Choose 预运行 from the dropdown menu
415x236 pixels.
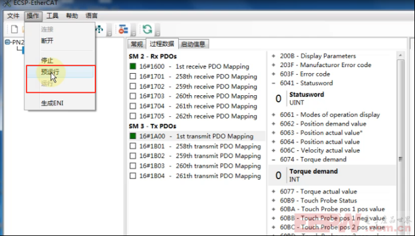(x=61, y=72)
